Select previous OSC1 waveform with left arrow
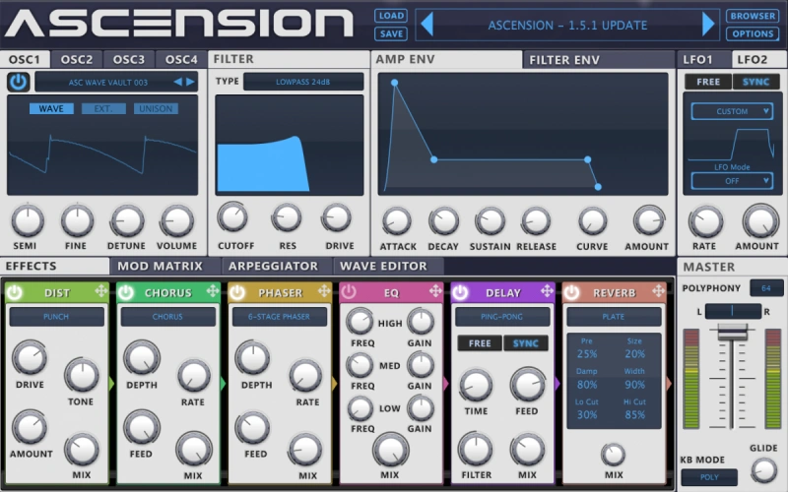This screenshot has width=788, height=492. tap(177, 82)
